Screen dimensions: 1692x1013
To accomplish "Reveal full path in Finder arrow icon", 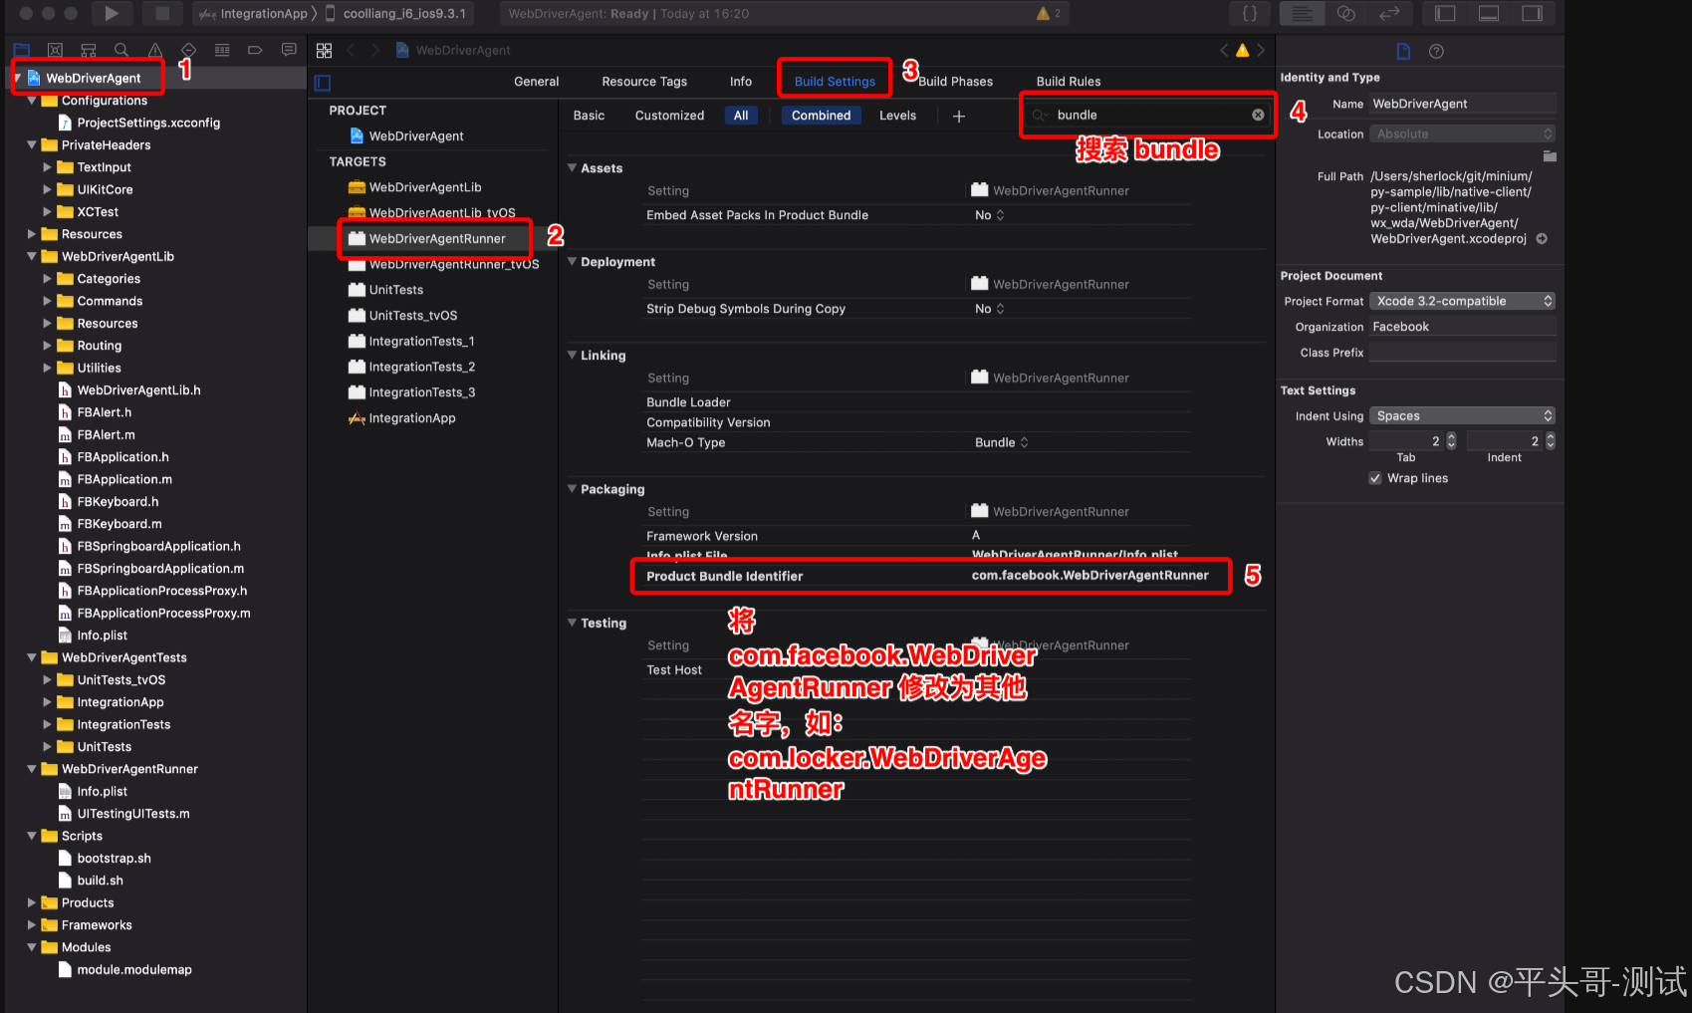I will click(x=1542, y=239).
